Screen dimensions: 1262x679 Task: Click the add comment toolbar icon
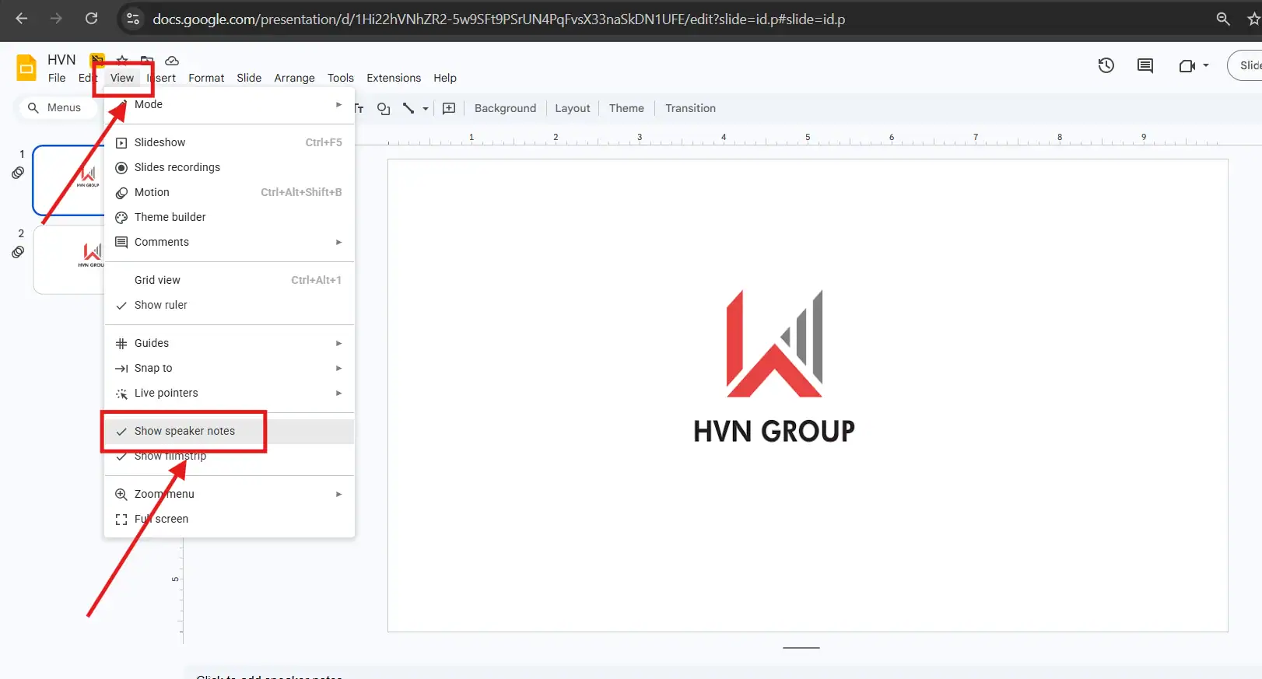[x=449, y=108]
